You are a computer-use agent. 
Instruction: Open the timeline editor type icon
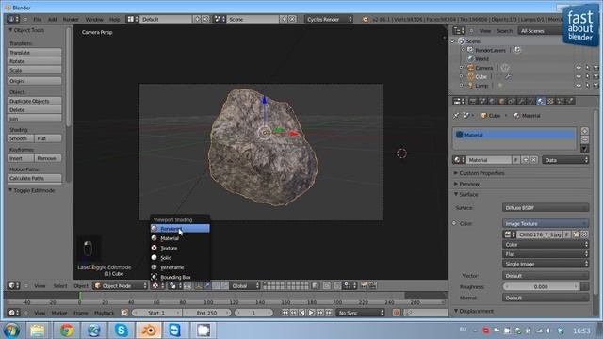coord(13,313)
